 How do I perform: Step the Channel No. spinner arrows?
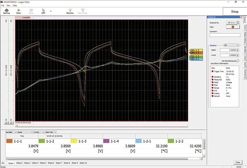(238, 23)
